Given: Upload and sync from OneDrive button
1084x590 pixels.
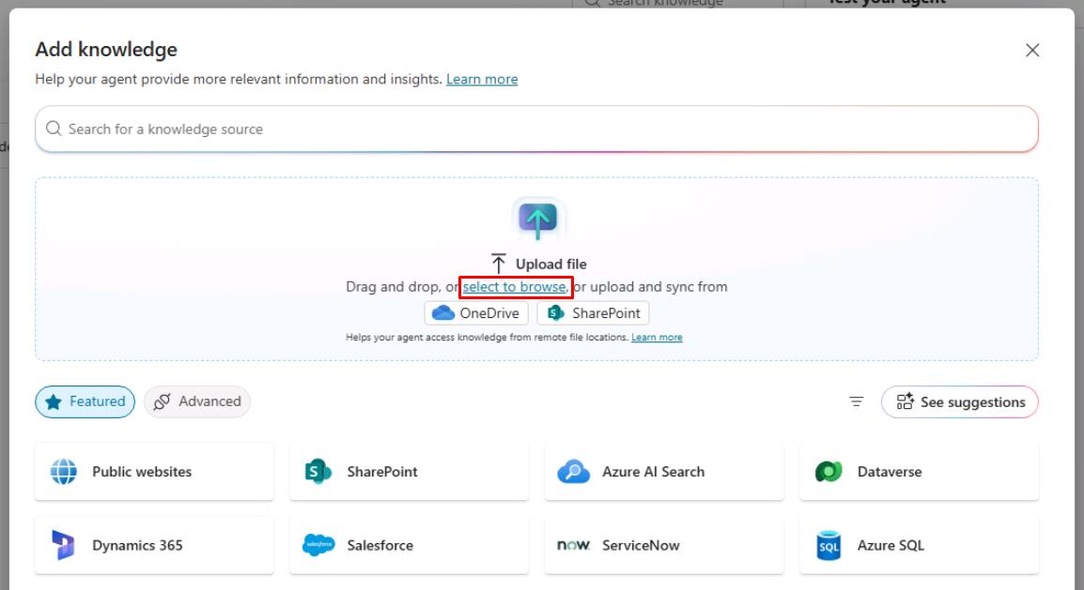Looking at the screenshot, I should tap(476, 313).
